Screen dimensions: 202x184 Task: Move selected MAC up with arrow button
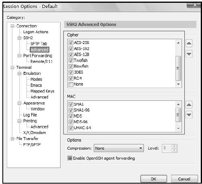click(x=189, y=105)
